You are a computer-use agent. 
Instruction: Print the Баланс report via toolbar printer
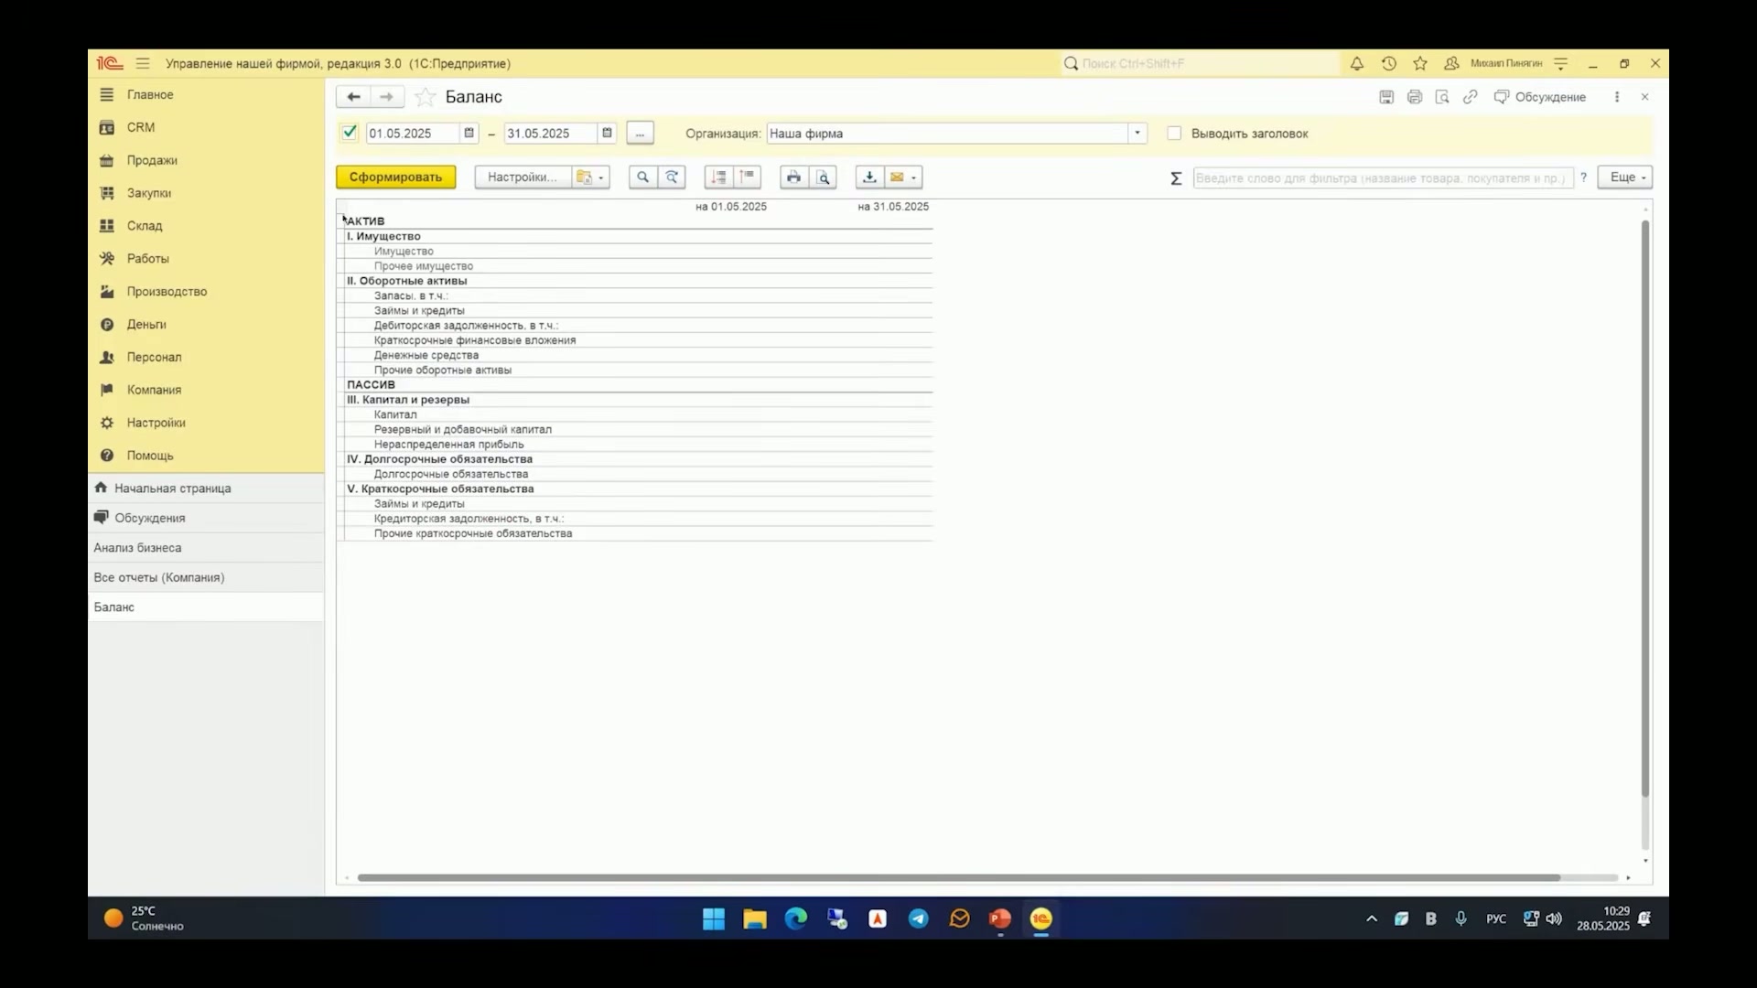pos(793,177)
